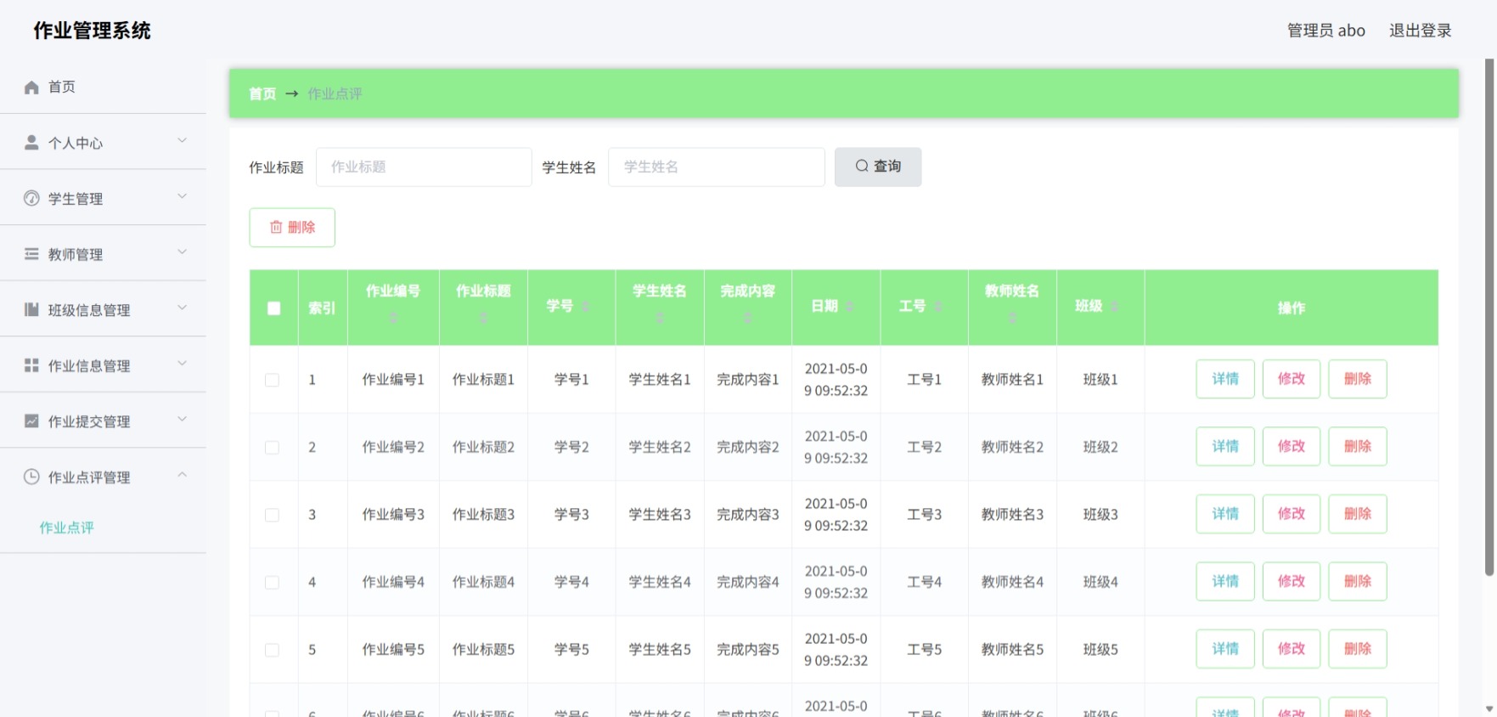View 详情 for 作业编号4 row

pos(1225,581)
